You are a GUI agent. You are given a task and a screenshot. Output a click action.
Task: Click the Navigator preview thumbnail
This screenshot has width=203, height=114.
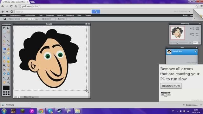click(x=178, y=33)
